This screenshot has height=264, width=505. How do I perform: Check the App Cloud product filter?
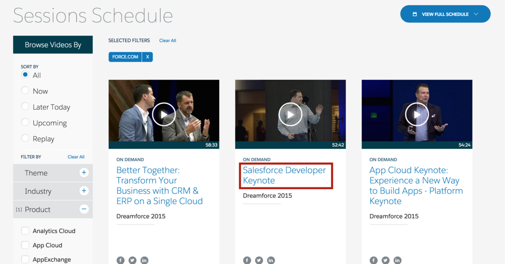[x=25, y=245]
